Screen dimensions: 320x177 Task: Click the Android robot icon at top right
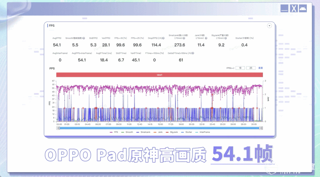[303, 9]
